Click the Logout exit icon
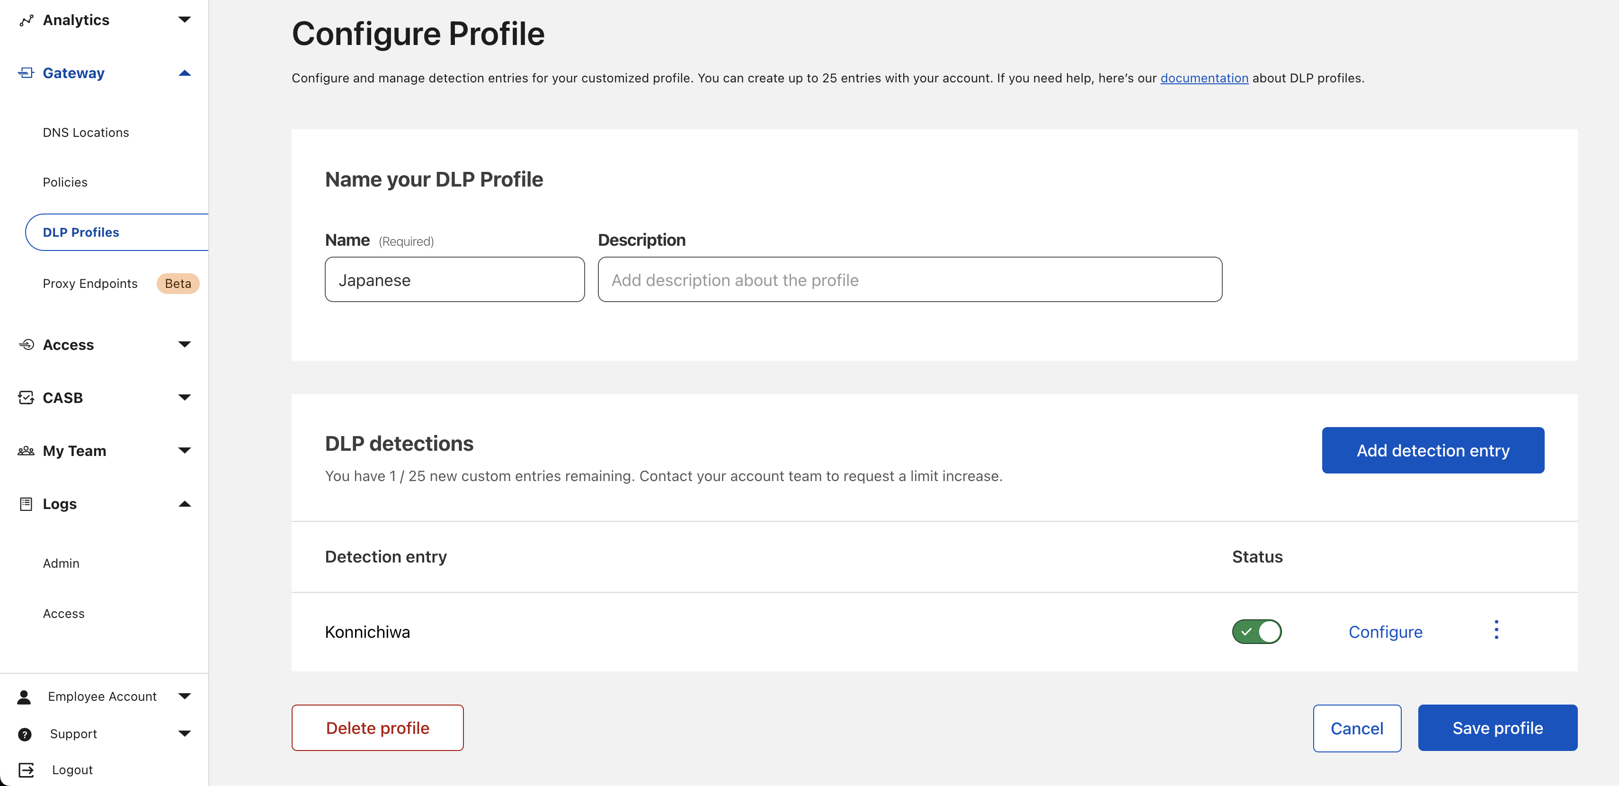Screen dimensions: 1619x786 [26, 769]
